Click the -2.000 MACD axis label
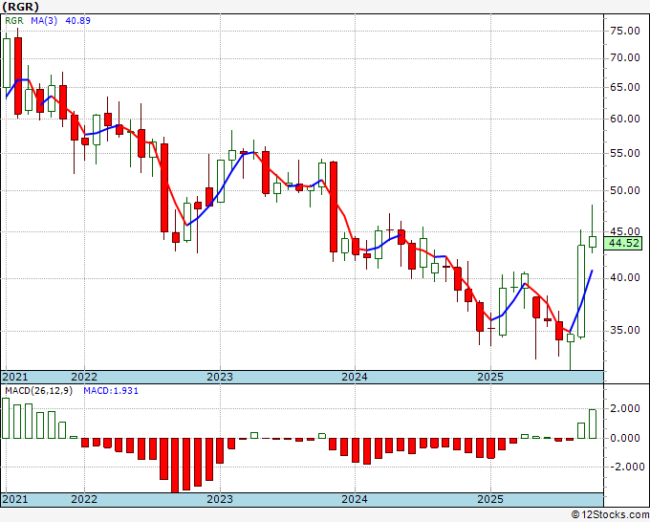 tap(625, 468)
